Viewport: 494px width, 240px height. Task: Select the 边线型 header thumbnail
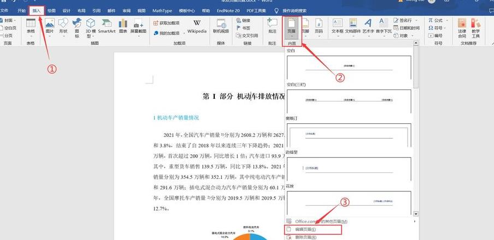point(349,169)
